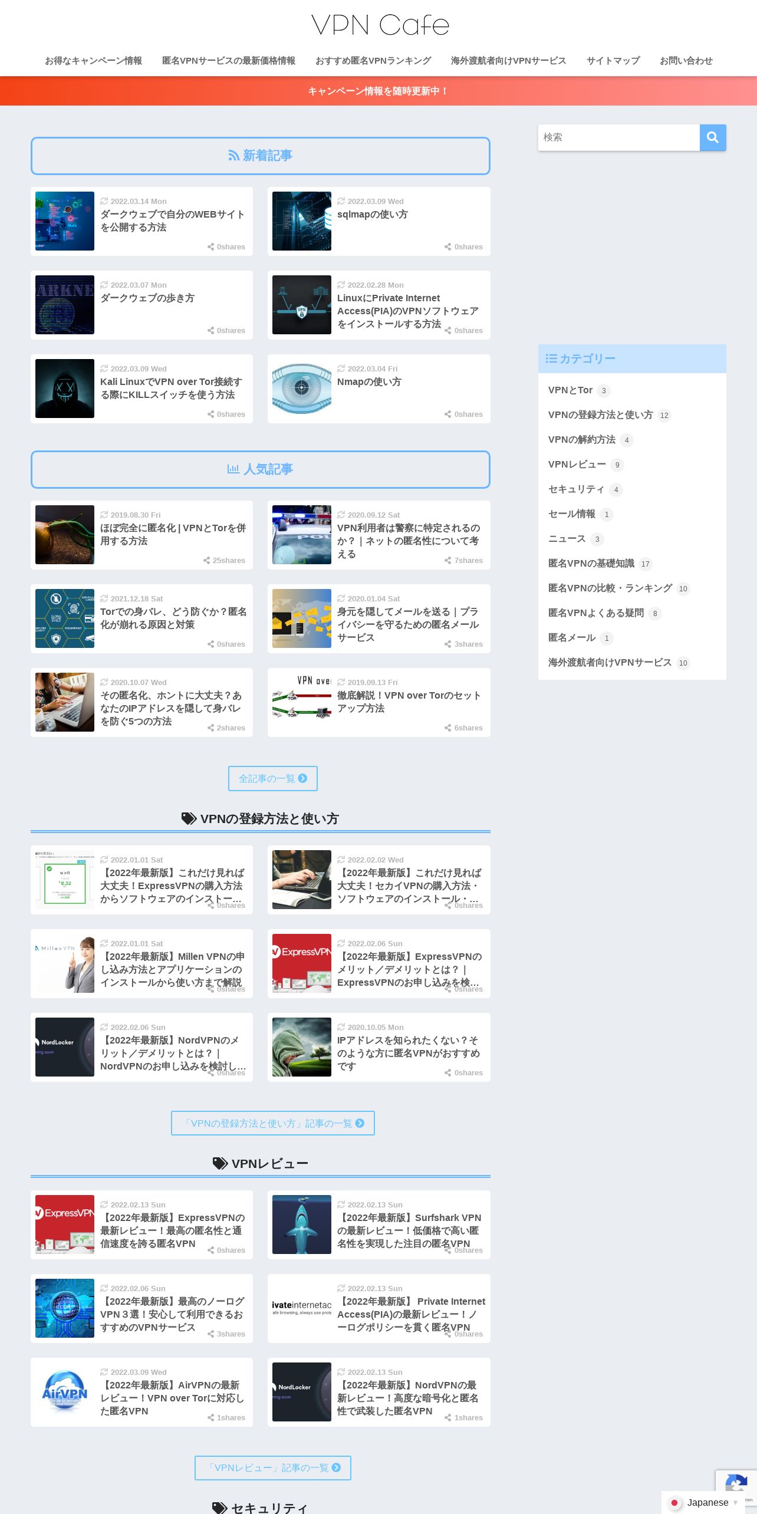757x1514 pixels.
Task: Open thumbnail of sqlmapの使い方 article
Action: click(x=302, y=221)
